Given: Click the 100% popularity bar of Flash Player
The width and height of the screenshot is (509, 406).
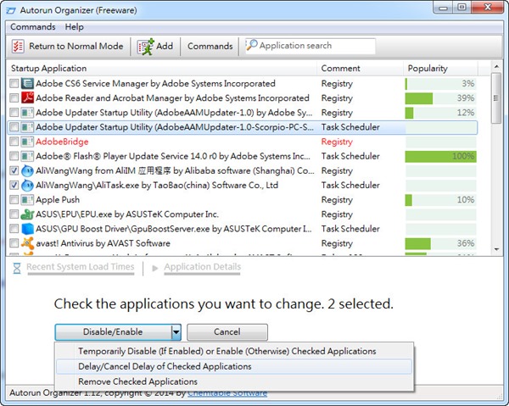Looking at the screenshot, I should tap(440, 156).
